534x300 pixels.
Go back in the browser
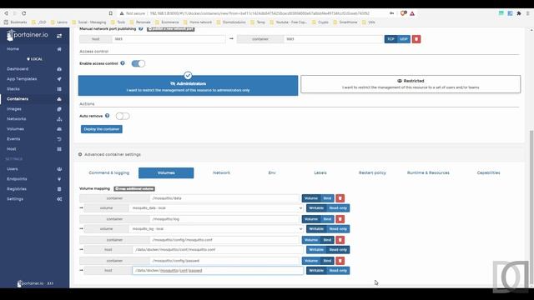pyautogui.click(x=6, y=13)
